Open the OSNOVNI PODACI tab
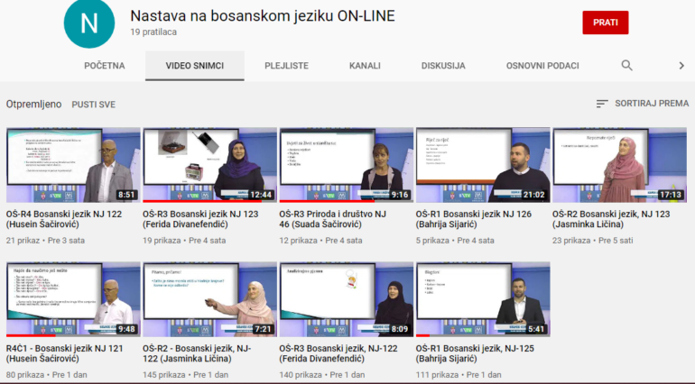The image size is (695, 384). pyautogui.click(x=542, y=66)
